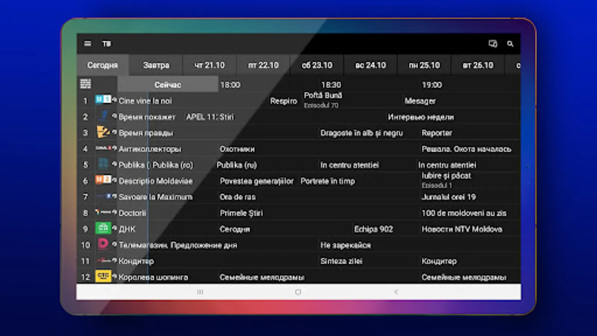Click the СТС channel logo

tap(104, 276)
